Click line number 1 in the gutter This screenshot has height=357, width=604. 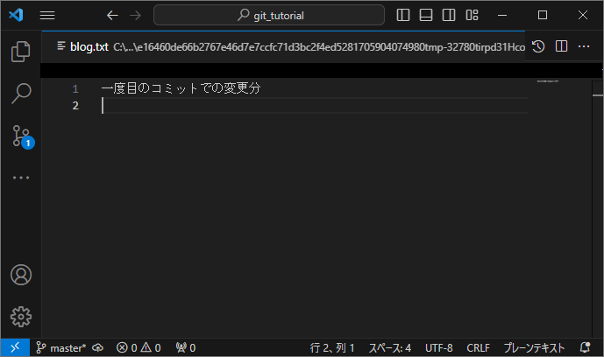[x=75, y=88]
